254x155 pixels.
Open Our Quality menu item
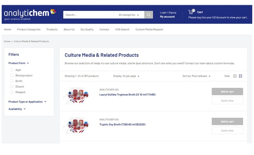tap(87, 30)
